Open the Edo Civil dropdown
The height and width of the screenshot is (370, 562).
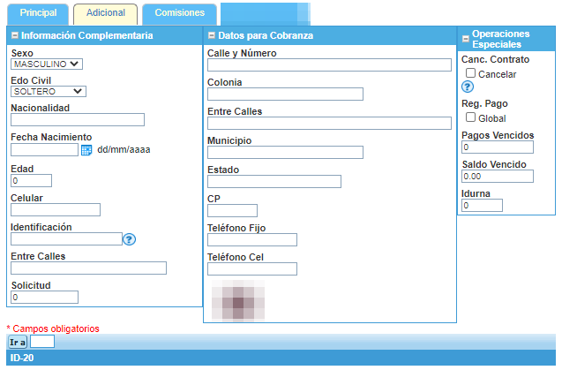pyautogui.click(x=49, y=91)
